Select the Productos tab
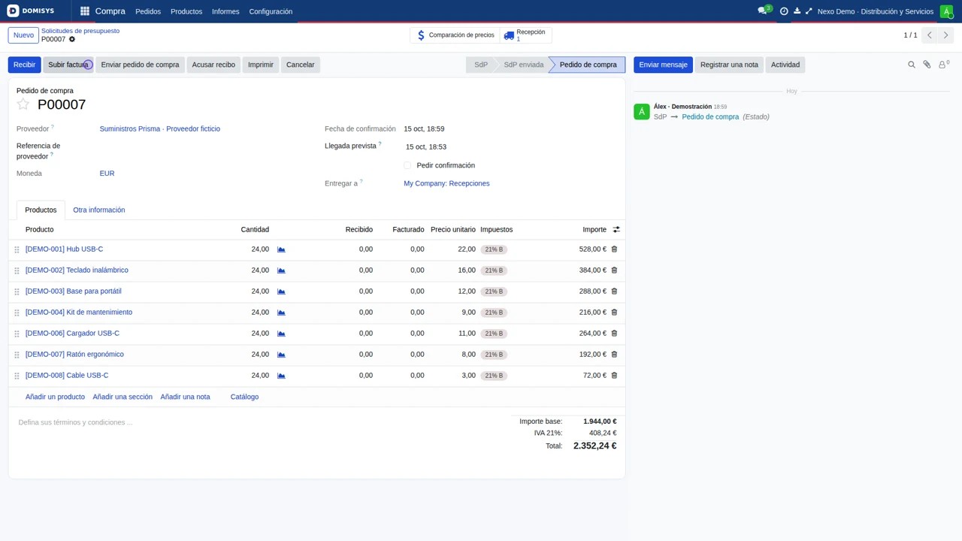This screenshot has height=541, width=962. [x=41, y=210]
